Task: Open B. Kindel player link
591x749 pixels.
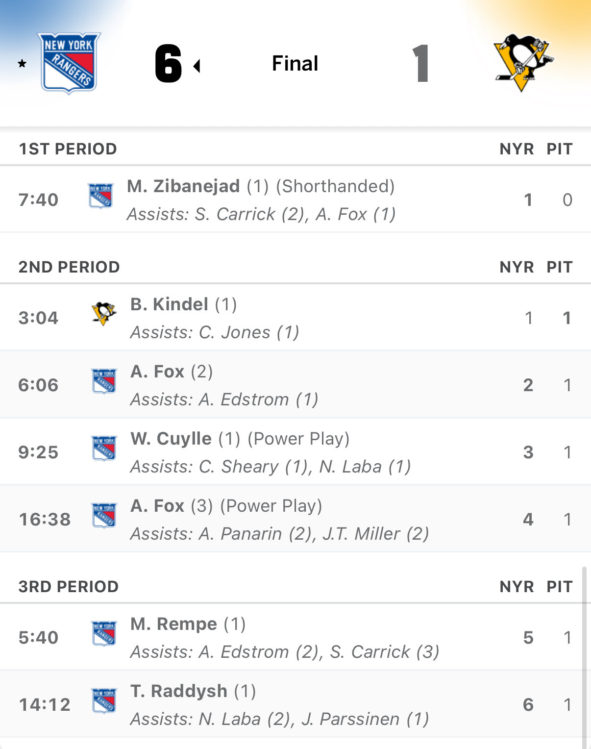Action: tap(169, 304)
